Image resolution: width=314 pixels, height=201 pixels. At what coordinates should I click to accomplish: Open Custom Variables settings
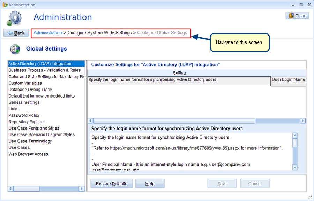pos(25,83)
